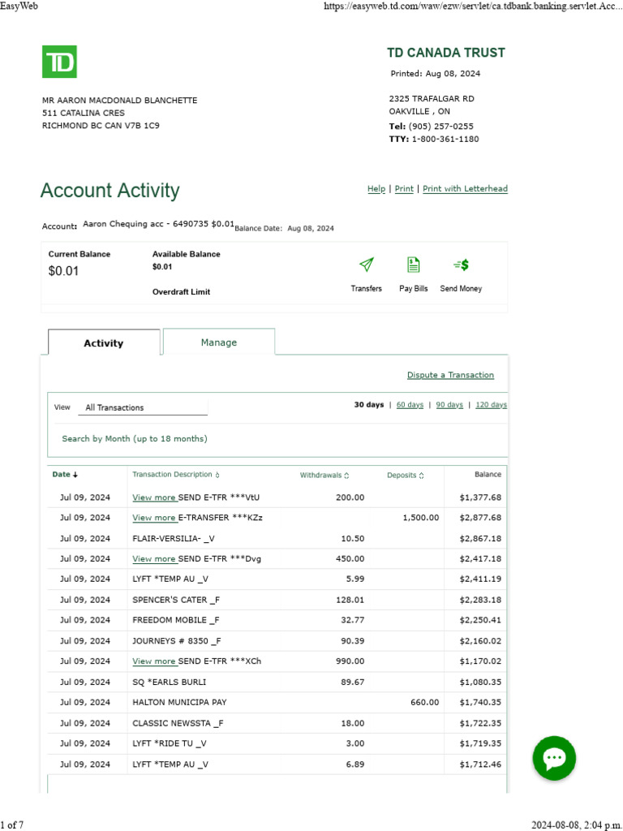Show 120 days of transactions
Viewport: 623px width, 831px height.
coord(491,404)
